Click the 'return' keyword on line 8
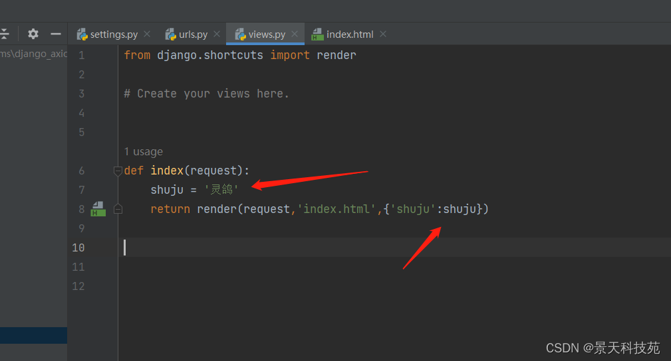This screenshot has width=671, height=361. click(170, 209)
